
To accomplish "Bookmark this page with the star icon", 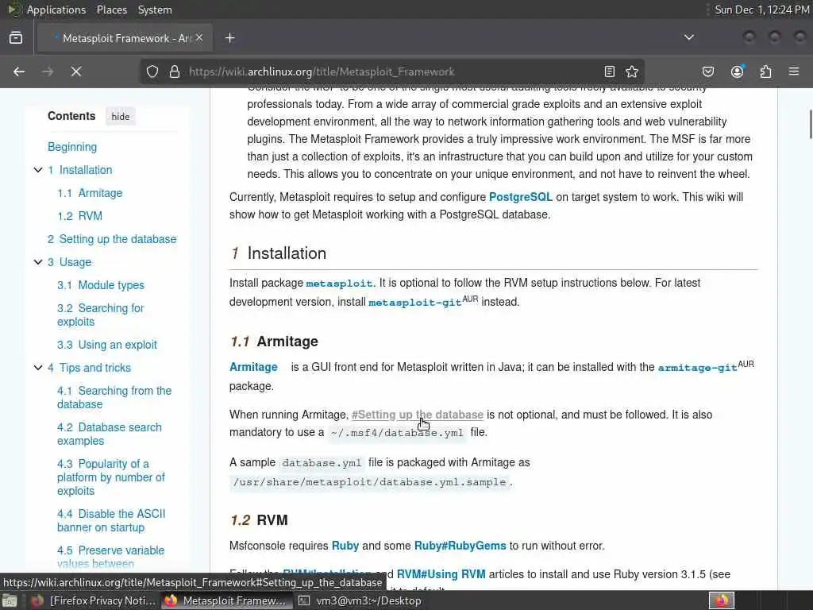I will pos(632,71).
